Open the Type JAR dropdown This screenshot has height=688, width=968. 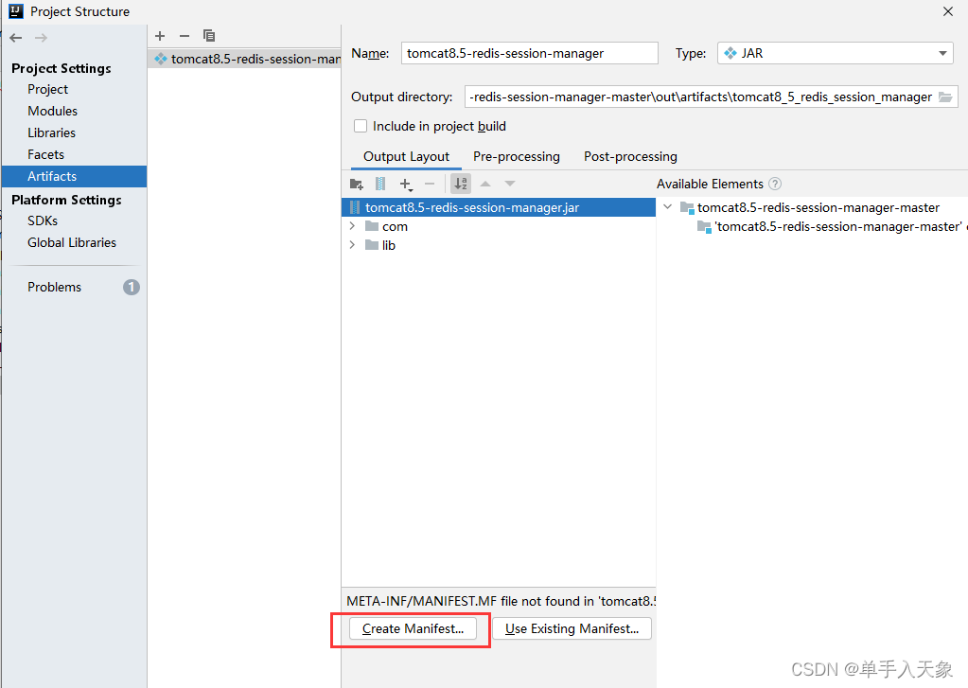click(x=836, y=53)
